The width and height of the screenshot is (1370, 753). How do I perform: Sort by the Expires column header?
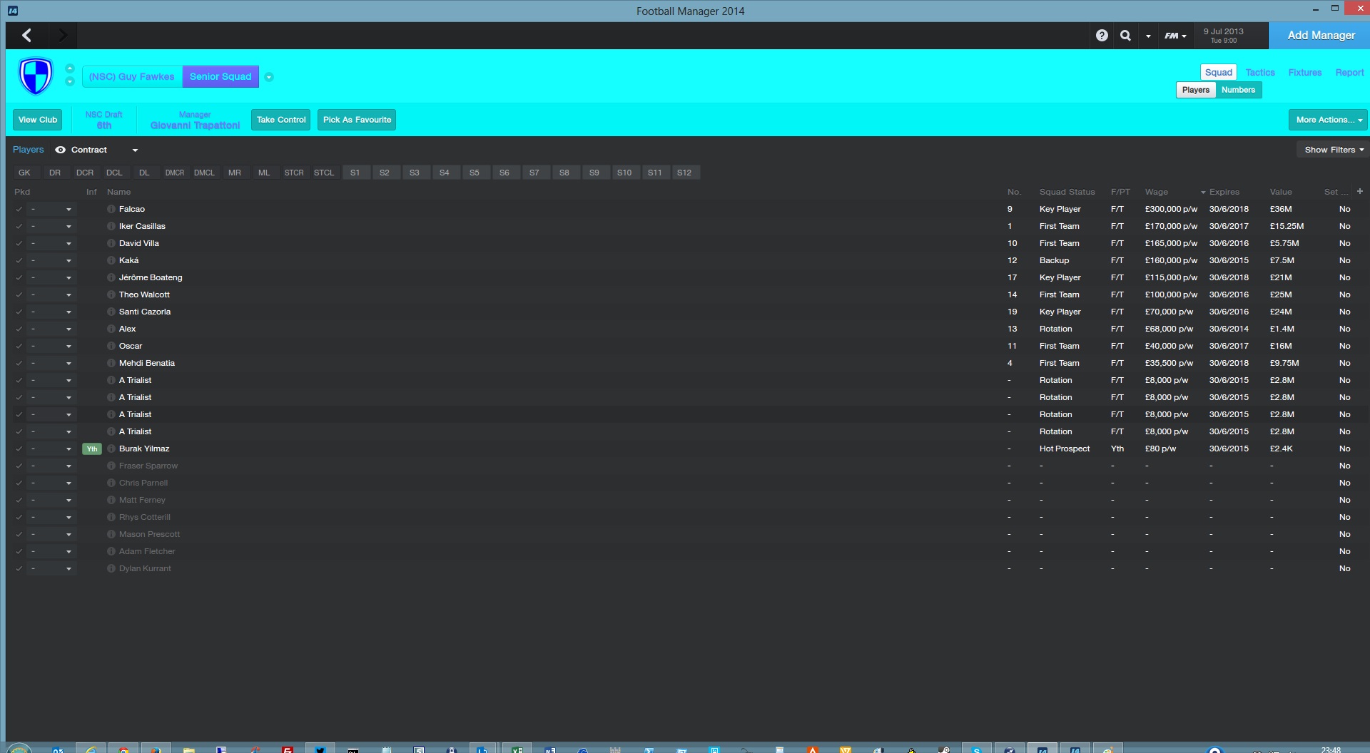[1224, 192]
